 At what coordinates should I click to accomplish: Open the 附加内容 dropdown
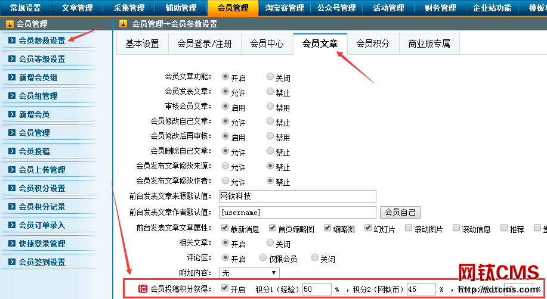click(249, 273)
